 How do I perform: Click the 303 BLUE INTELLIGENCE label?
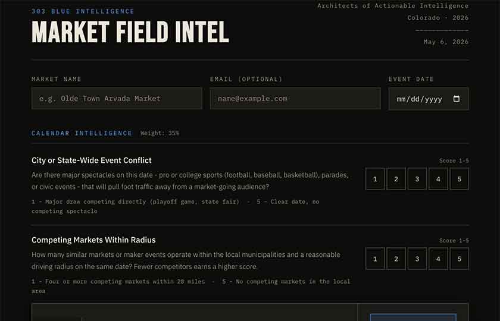[x=83, y=11]
